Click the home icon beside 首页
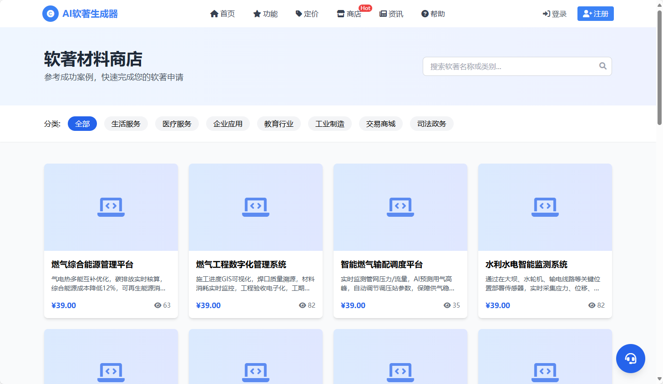 pos(214,14)
